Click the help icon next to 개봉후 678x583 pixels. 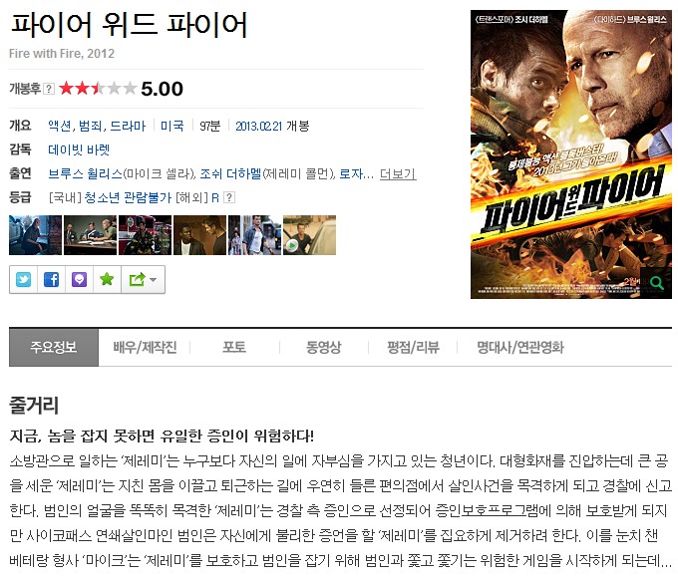point(49,89)
